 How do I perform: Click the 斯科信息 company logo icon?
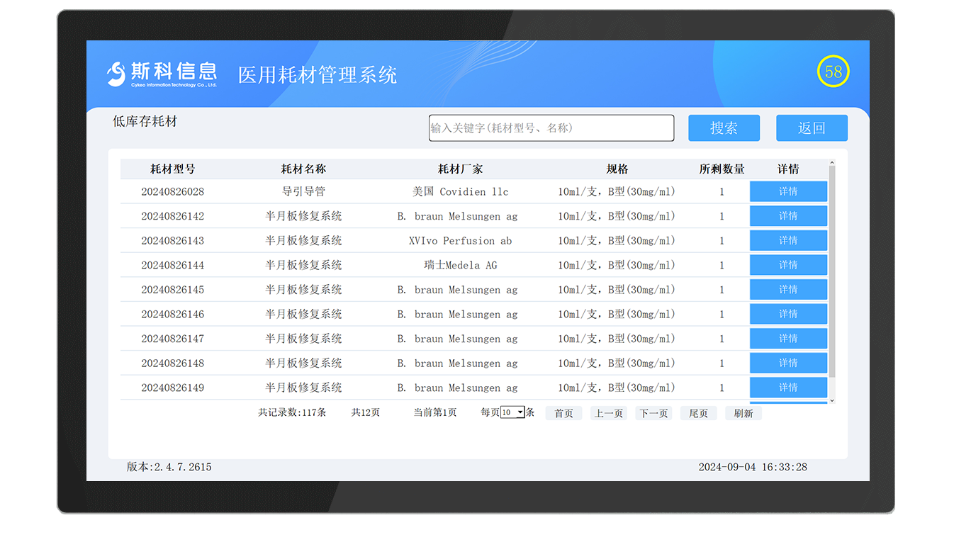(x=116, y=73)
